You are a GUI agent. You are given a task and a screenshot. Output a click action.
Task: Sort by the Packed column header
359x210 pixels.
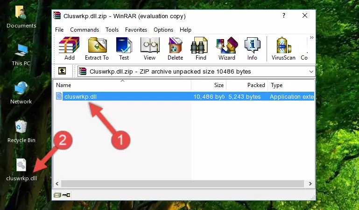coord(247,85)
